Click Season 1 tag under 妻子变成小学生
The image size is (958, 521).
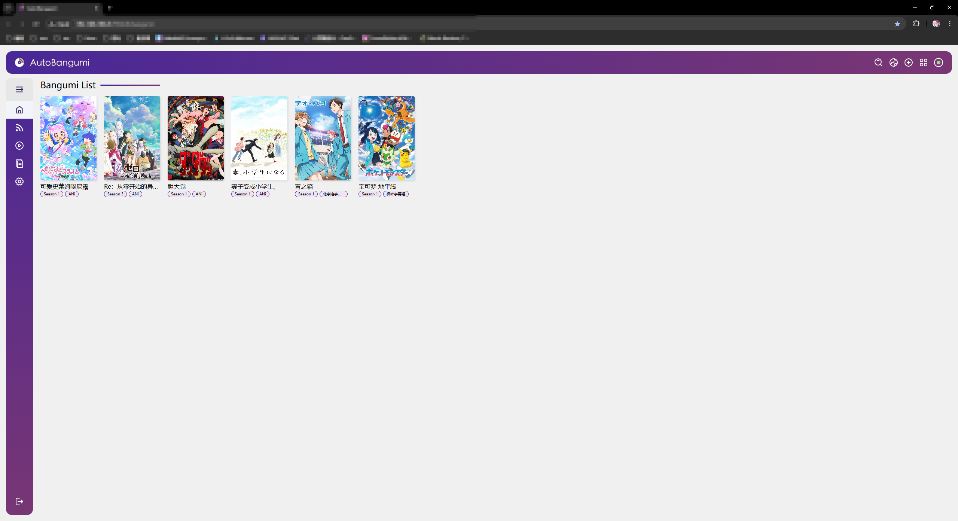coord(242,194)
